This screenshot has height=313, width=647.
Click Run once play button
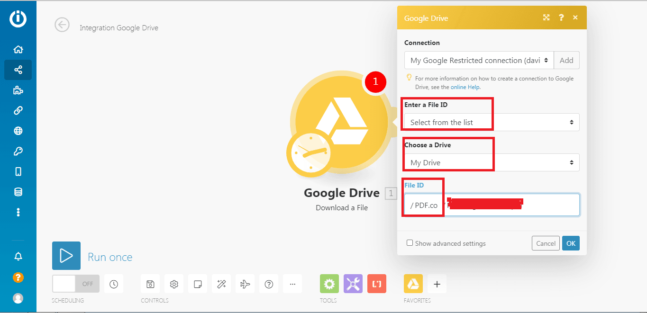(66, 256)
